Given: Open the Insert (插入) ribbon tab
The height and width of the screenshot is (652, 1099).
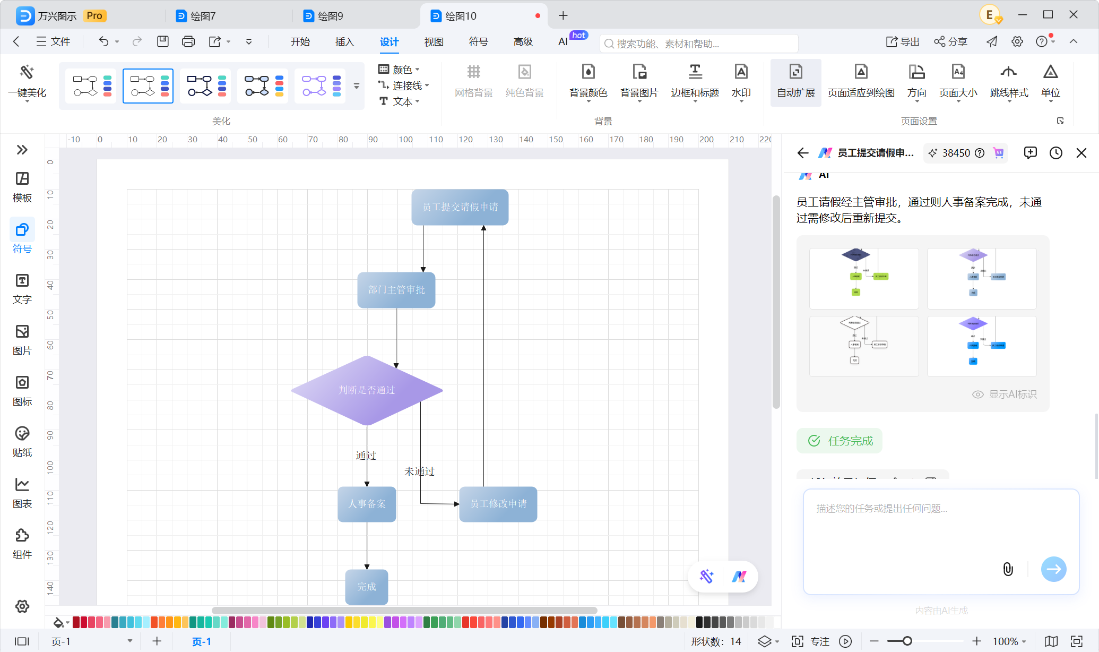Looking at the screenshot, I should (344, 42).
